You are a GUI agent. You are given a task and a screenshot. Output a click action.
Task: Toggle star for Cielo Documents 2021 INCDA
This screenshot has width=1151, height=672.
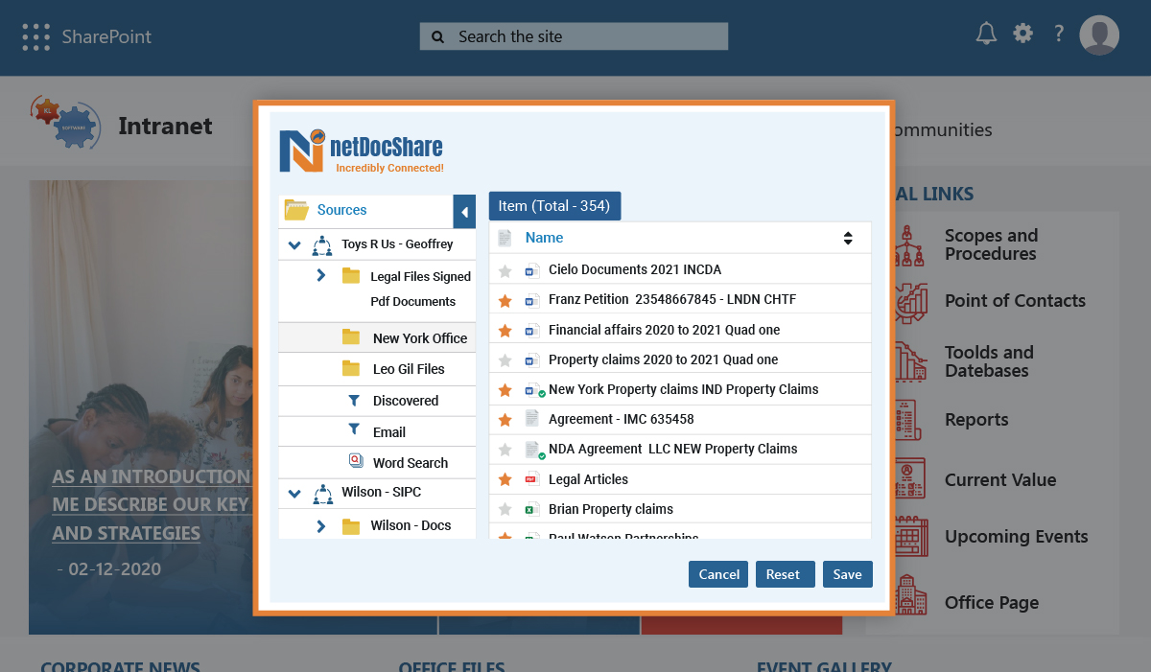[505, 271]
